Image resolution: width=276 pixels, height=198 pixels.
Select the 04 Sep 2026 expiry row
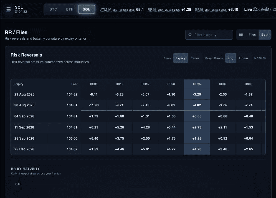click(138, 116)
